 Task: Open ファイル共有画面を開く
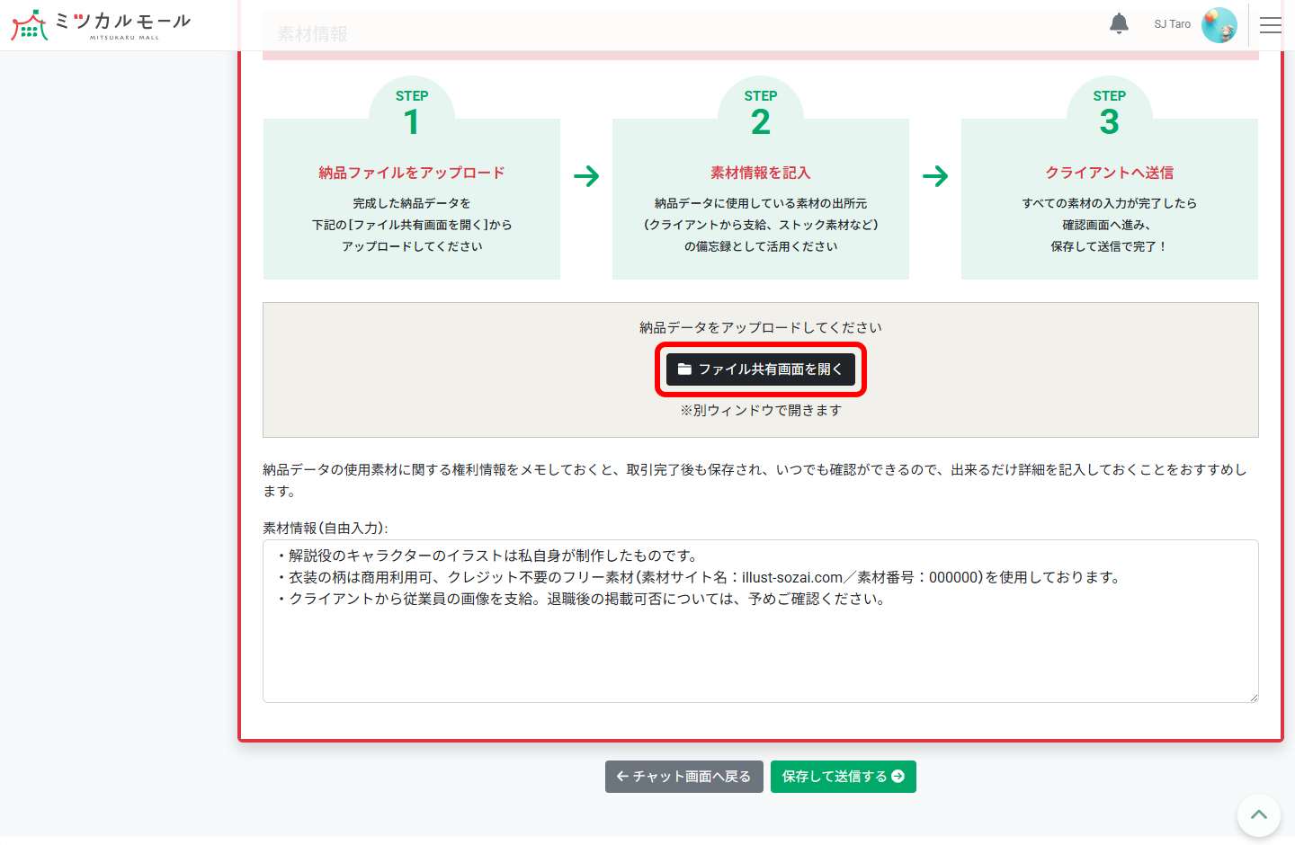(760, 369)
